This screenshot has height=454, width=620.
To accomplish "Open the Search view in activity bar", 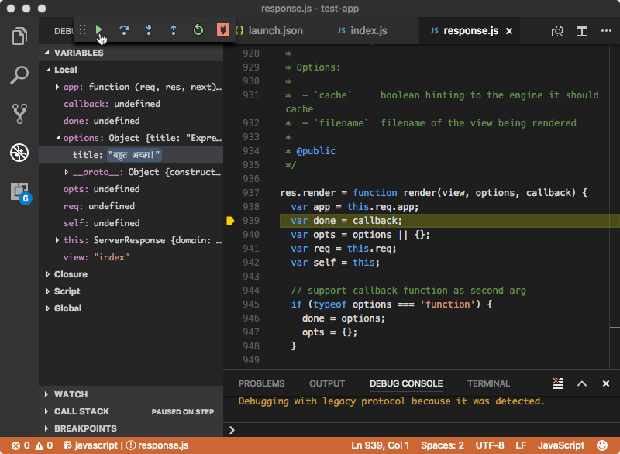I will point(19,75).
